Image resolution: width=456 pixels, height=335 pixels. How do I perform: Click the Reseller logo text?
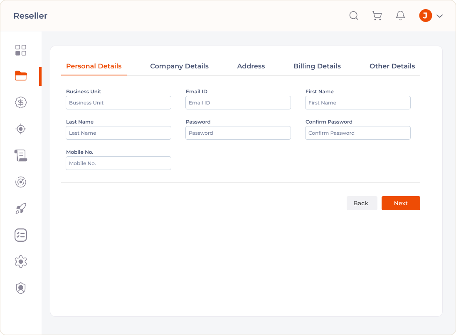click(30, 16)
